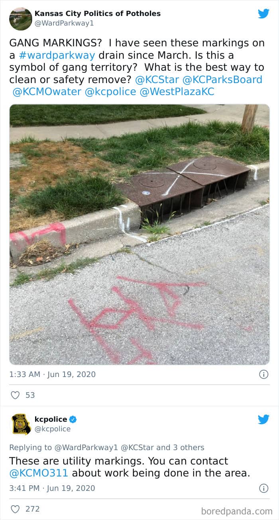
Task: View the storm drain photo in the tweet
Action: click(x=139, y=234)
